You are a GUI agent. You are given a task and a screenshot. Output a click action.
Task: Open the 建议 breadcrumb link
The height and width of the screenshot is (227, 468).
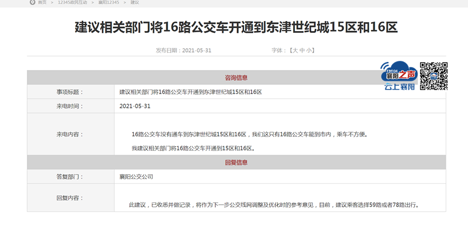tap(135, 2)
